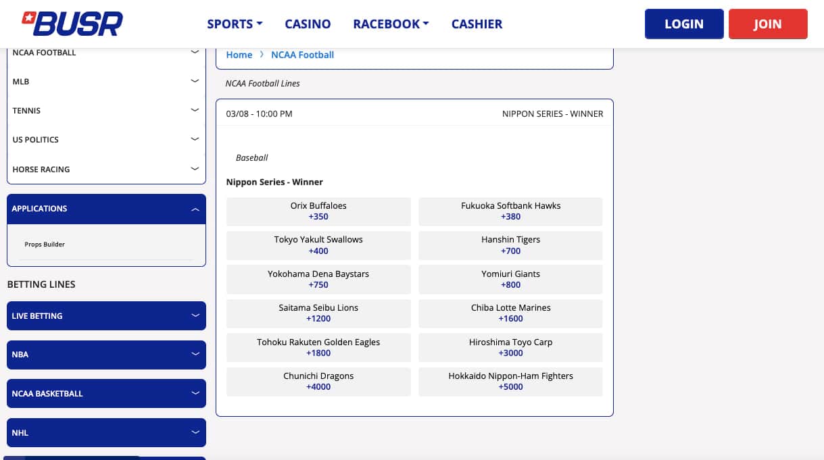Screen dimensions: 824x460
Task: Expand the NHL betting lines
Action: click(106, 432)
